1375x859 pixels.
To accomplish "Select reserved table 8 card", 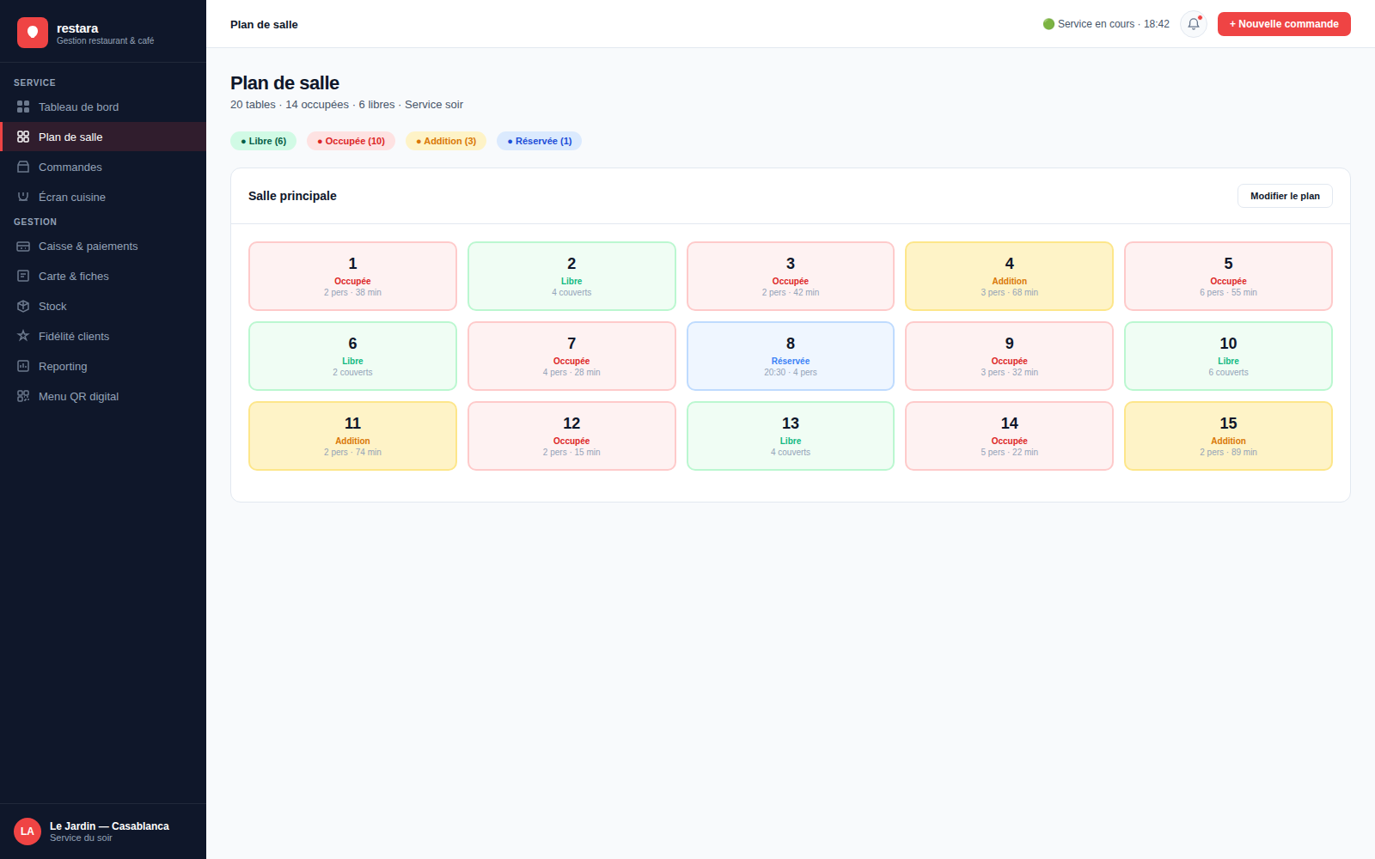I will coord(791,356).
